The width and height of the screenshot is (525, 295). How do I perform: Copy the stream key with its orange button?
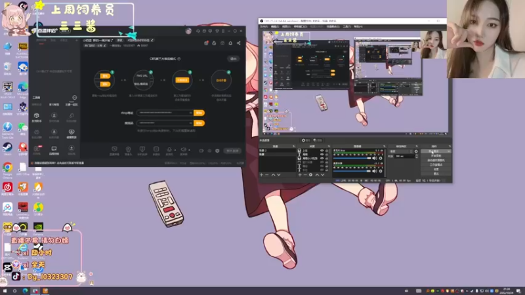199,123
